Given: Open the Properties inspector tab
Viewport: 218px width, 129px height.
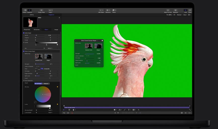Looking at the screenshot, I should [x=27, y=30].
